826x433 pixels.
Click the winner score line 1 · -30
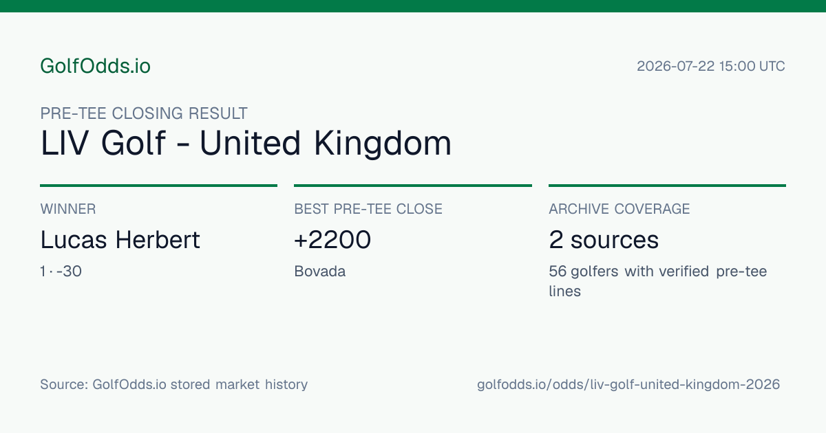click(61, 271)
